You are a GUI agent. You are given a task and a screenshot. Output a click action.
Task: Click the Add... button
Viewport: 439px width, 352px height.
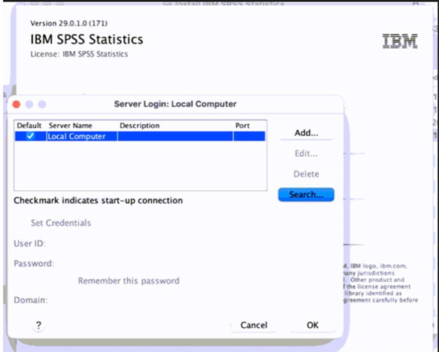point(306,132)
